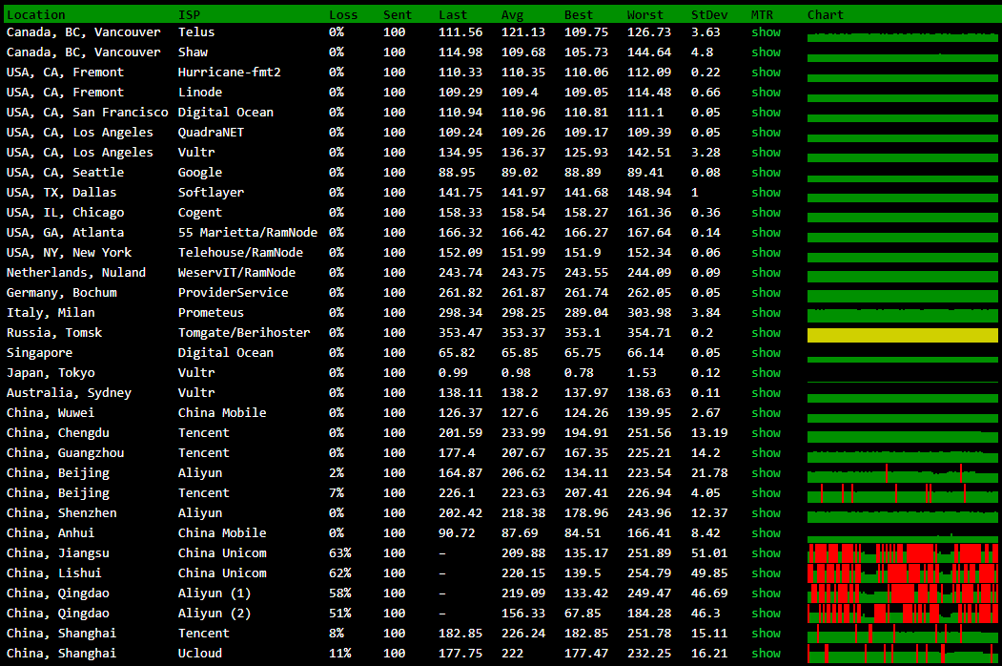Show MTR for Tencent Chengdu row
This screenshot has width=1002, height=666.
pyautogui.click(x=766, y=432)
